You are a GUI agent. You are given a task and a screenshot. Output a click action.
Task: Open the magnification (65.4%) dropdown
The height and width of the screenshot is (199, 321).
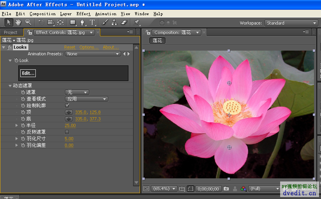pos(164,188)
